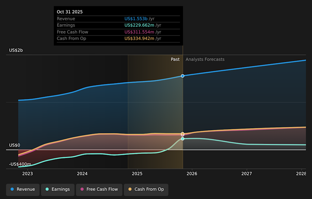
Task: Click the pink Free Cash Flow legend dot
Action: coord(81,189)
